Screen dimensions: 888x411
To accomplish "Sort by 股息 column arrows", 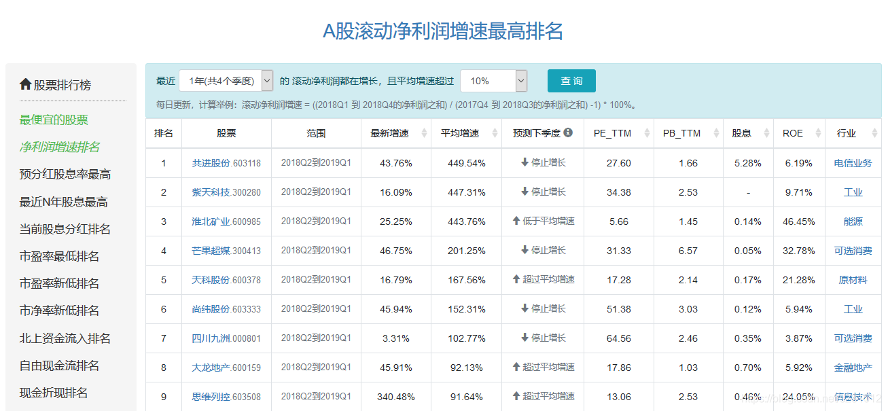I will tap(767, 133).
